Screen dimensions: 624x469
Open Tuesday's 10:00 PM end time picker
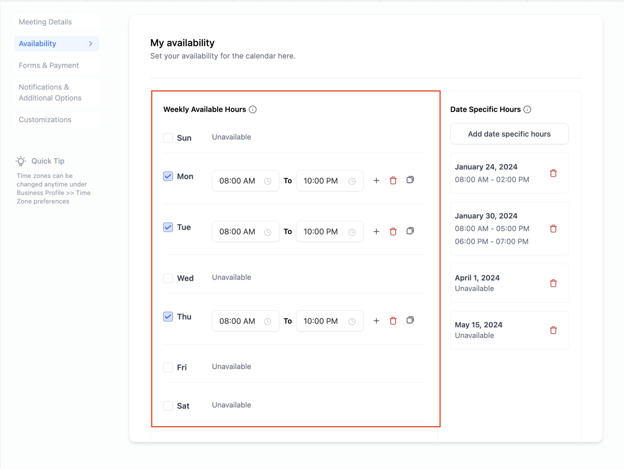click(329, 231)
